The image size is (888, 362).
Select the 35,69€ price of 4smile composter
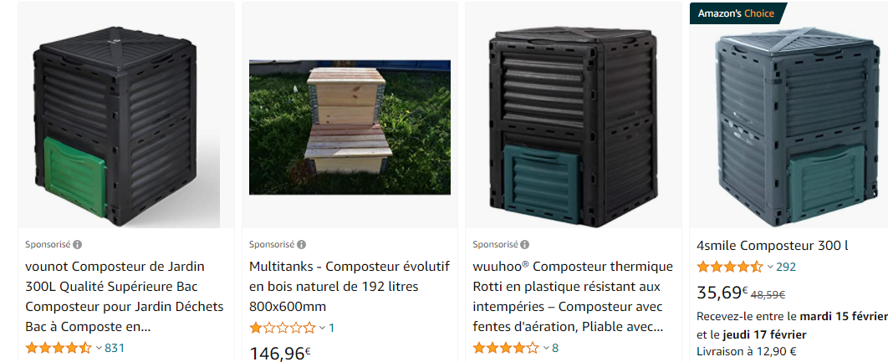[722, 293]
